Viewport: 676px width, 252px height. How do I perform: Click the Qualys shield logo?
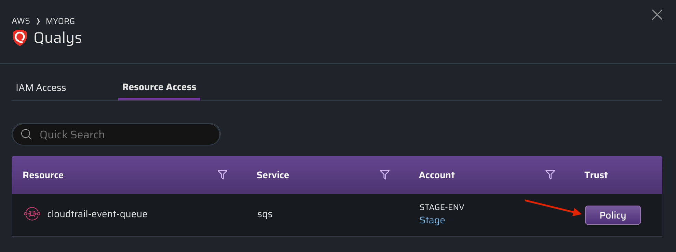point(20,38)
